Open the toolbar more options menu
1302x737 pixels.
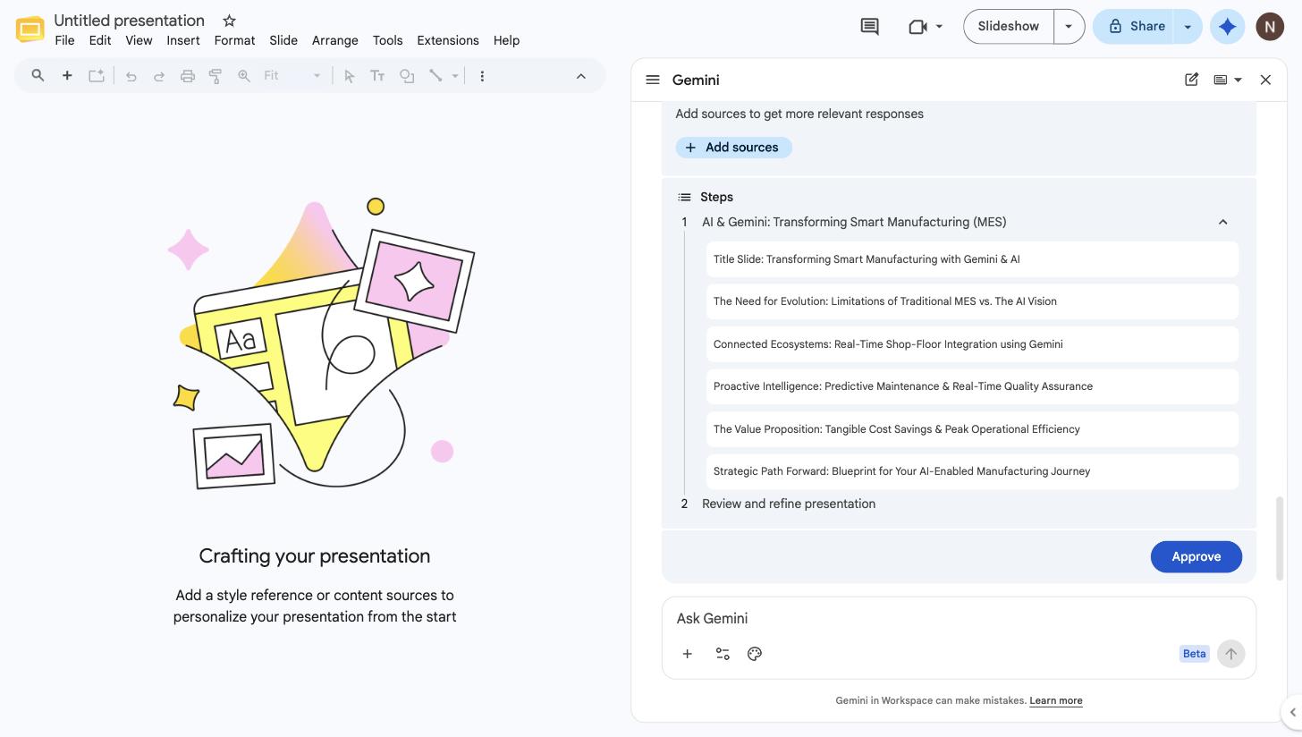tap(482, 76)
